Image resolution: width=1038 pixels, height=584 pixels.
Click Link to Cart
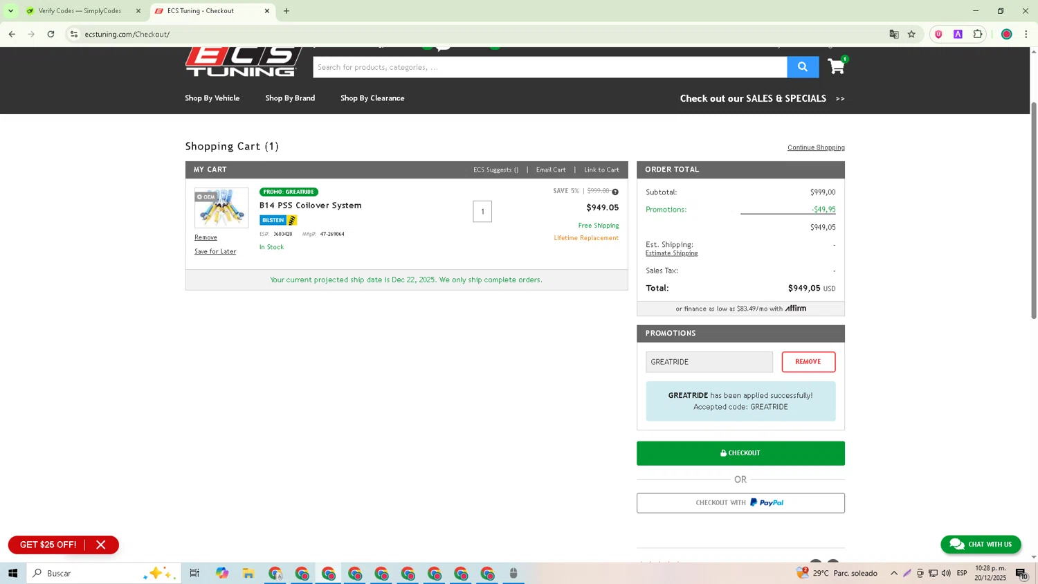[x=601, y=170]
